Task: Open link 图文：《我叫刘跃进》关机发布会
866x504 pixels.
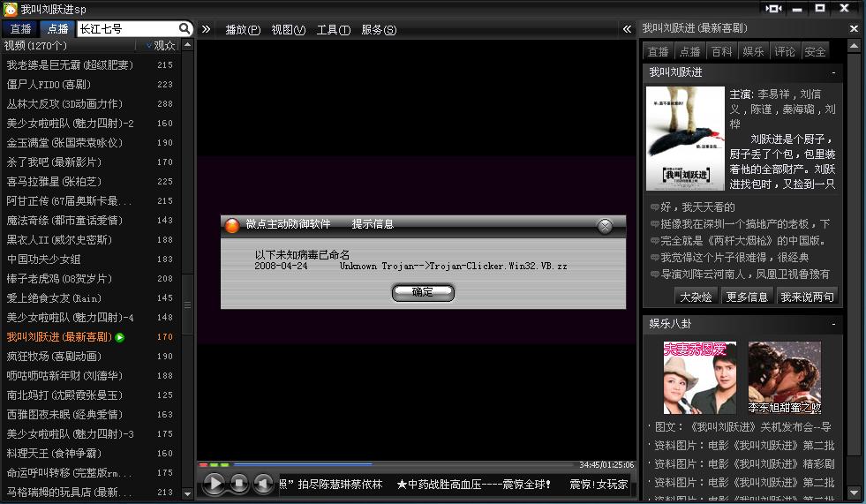Action: [x=742, y=426]
